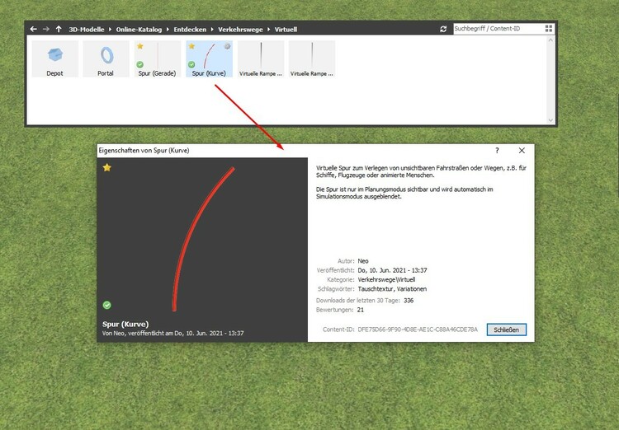The width and height of the screenshot is (619, 430).
Task: Select the Content-ID value text
Action: click(x=418, y=330)
